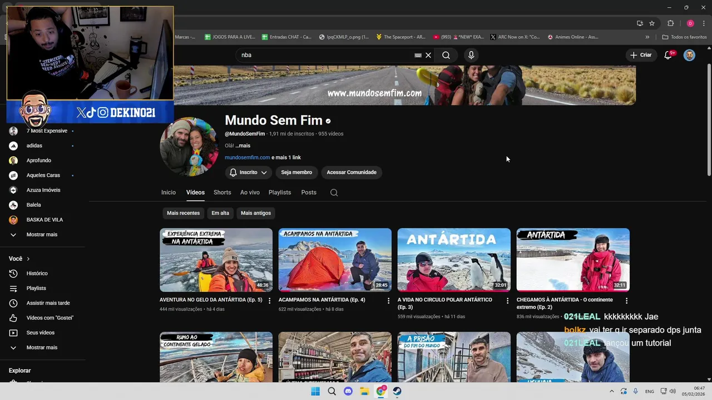Expand the Você section's Mostrar mais
The height and width of the screenshot is (400, 712).
[x=42, y=347]
